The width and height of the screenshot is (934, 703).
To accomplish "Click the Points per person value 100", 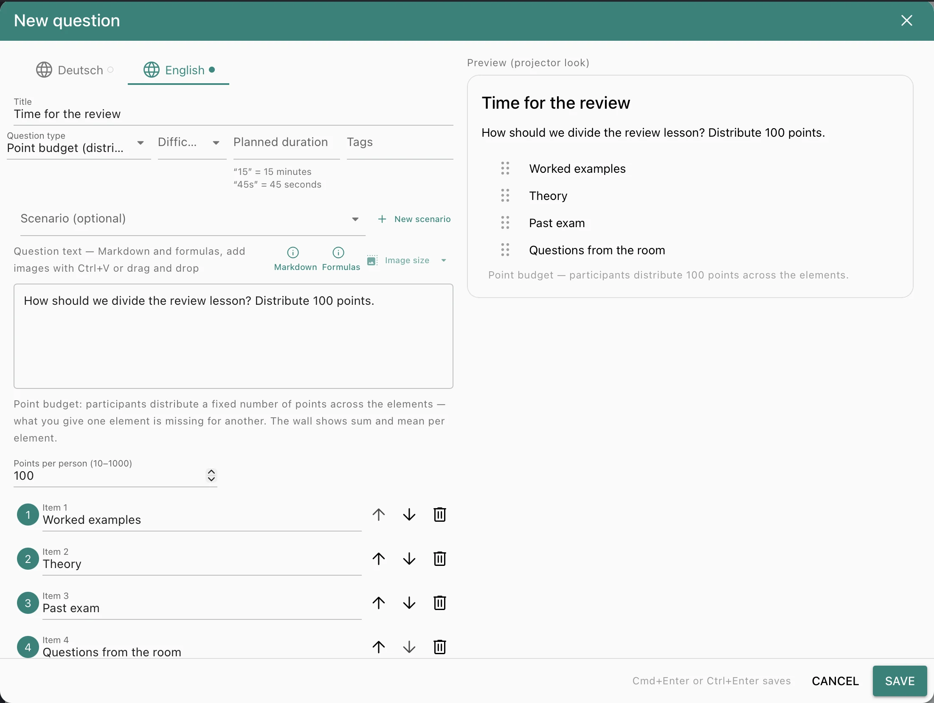I will click(24, 476).
